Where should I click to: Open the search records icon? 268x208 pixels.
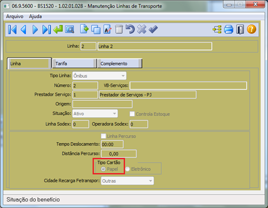[70, 29]
